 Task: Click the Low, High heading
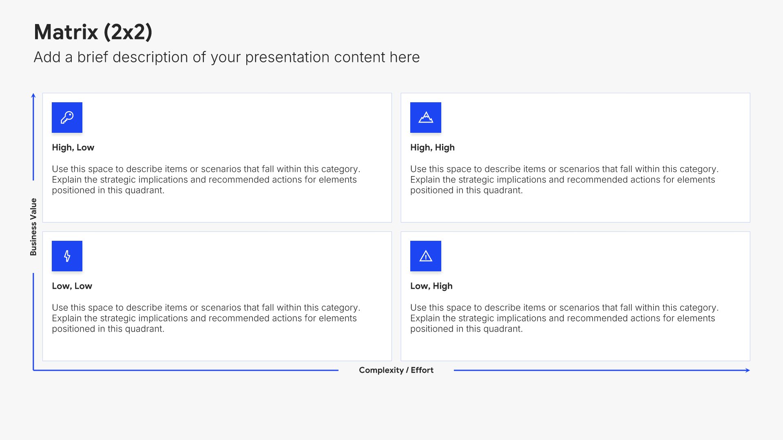(x=431, y=286)
